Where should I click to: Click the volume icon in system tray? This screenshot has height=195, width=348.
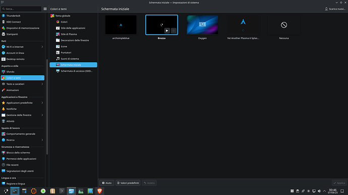point(319,191)
